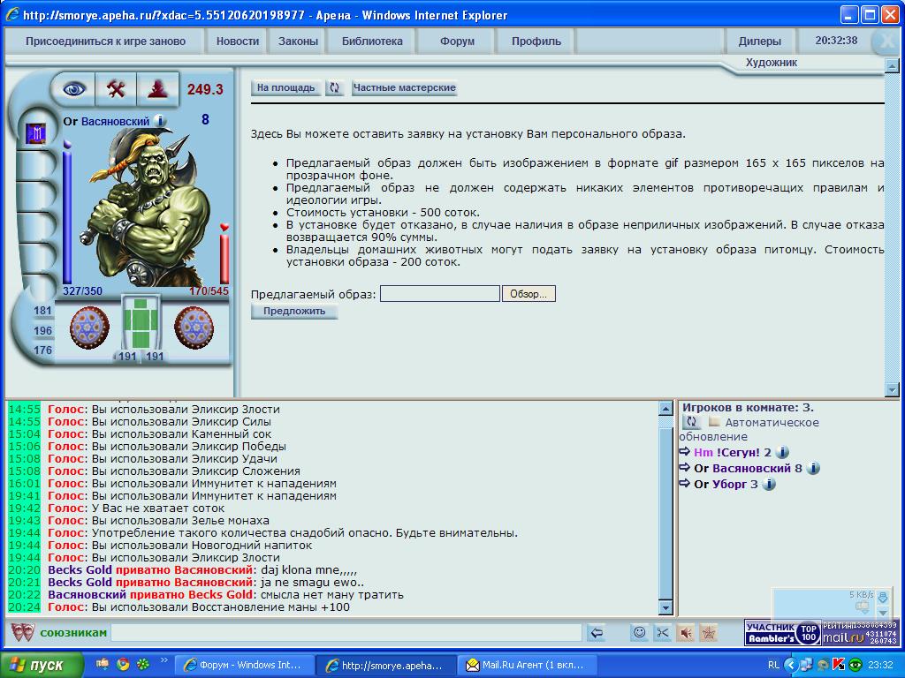
Task: Open Новости menu
Action: [237, 41]
